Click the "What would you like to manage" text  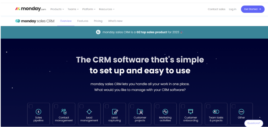point(140,90)
